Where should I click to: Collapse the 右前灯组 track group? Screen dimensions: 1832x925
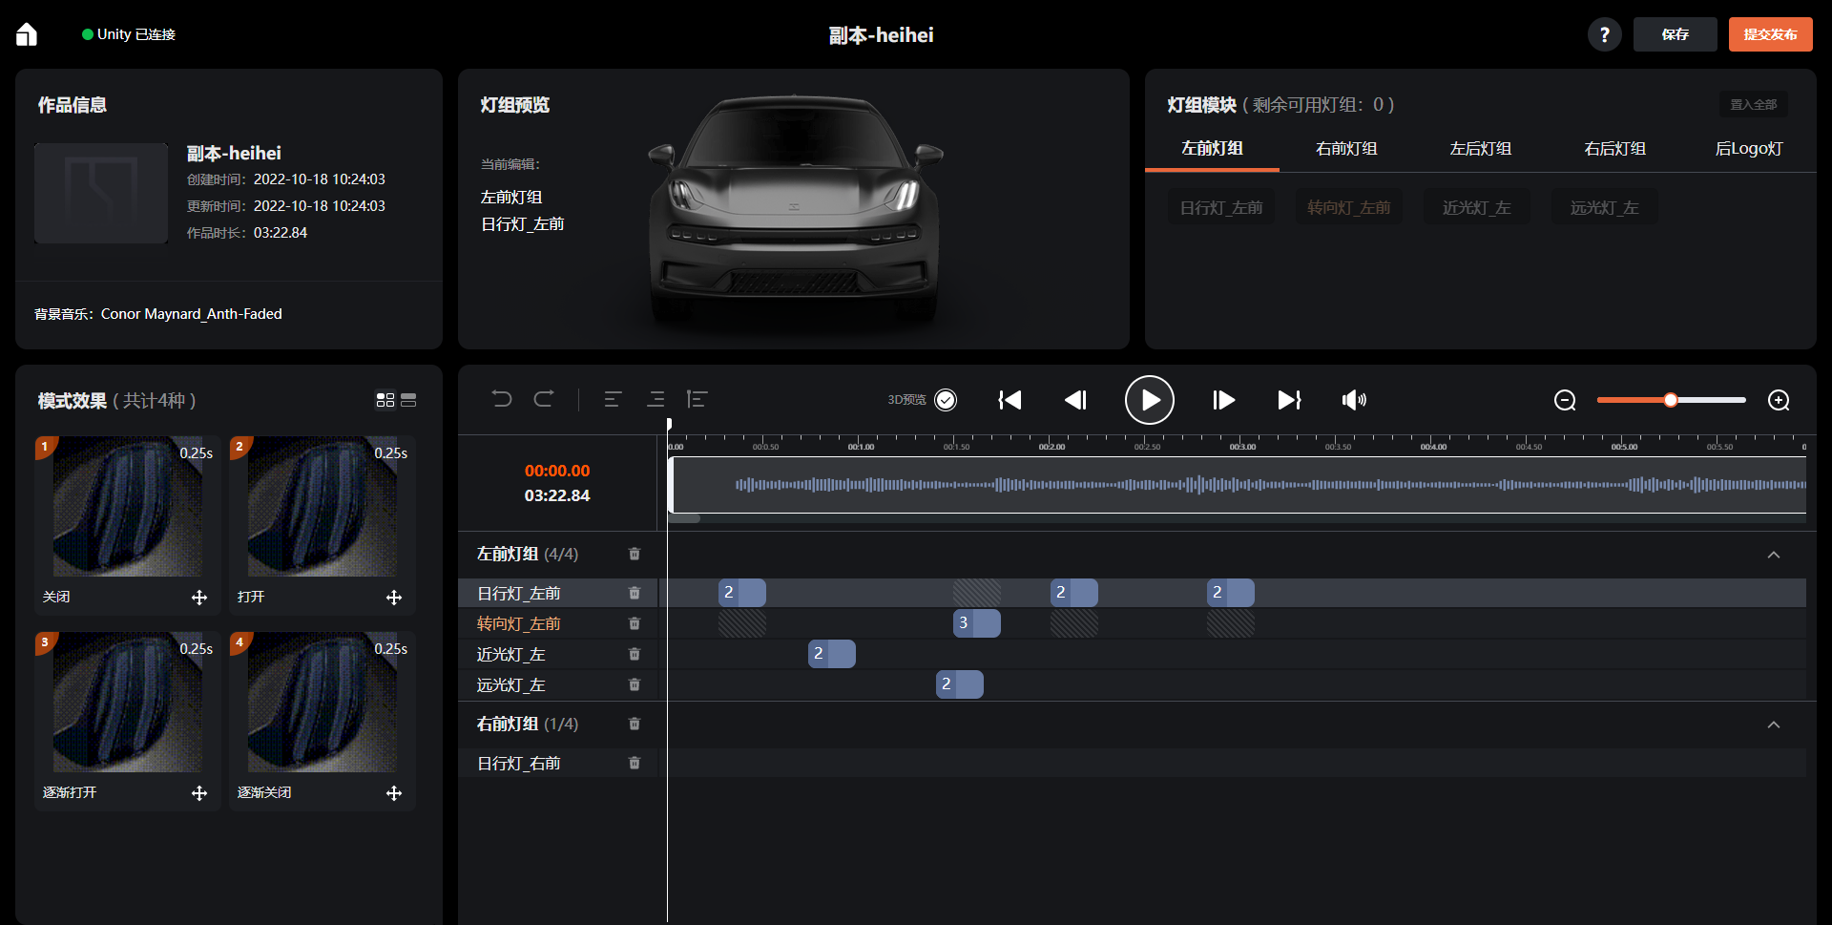[x=1774, y=725]
